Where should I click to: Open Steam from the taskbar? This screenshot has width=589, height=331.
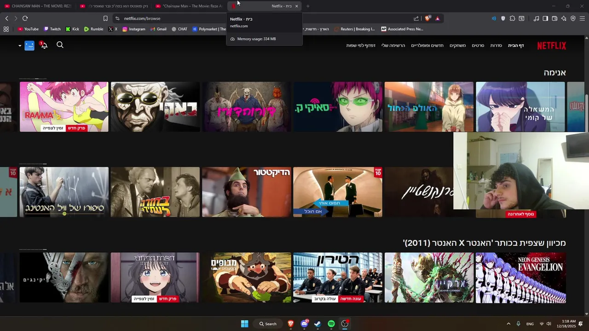click(318, 324)
